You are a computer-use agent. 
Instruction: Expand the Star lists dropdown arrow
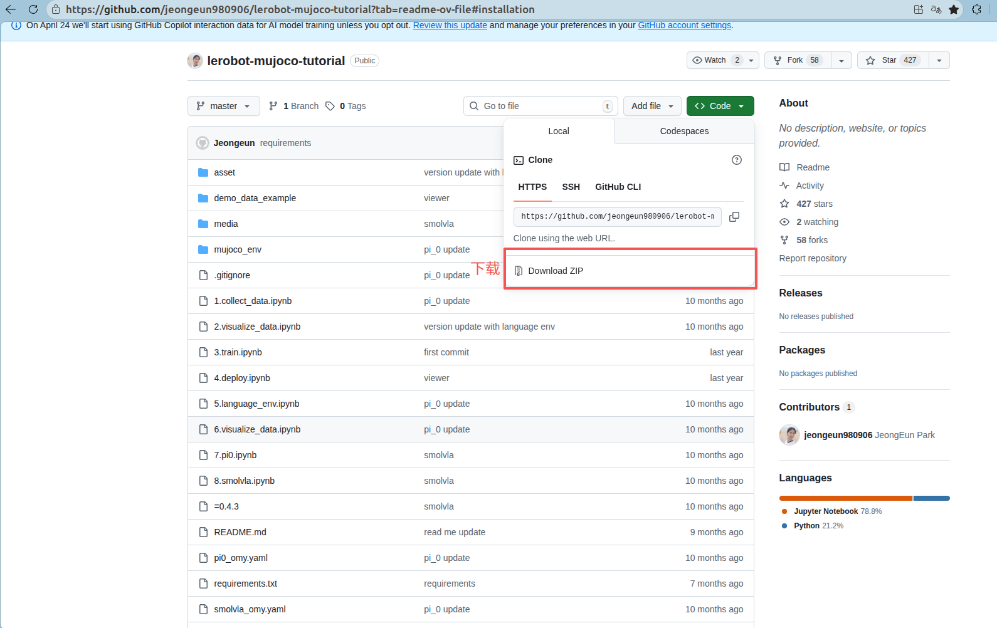[x=939, y=60]
